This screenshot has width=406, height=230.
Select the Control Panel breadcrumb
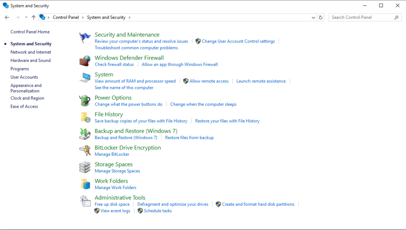click(x=66, y=17)
